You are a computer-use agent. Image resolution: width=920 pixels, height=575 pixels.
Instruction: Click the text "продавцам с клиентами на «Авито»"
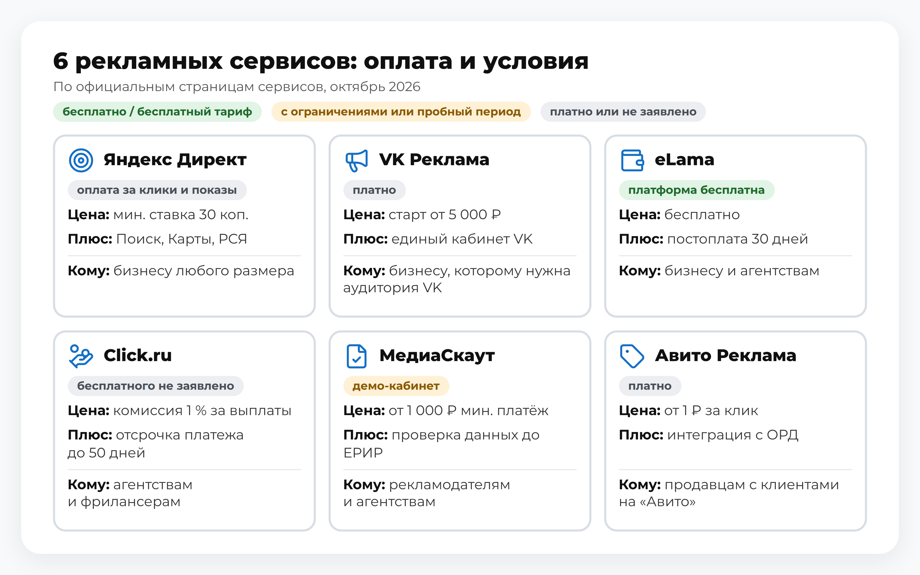(x=729, y=493)
